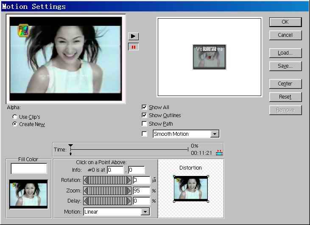Click the Zoom slider right arrow

129,191
